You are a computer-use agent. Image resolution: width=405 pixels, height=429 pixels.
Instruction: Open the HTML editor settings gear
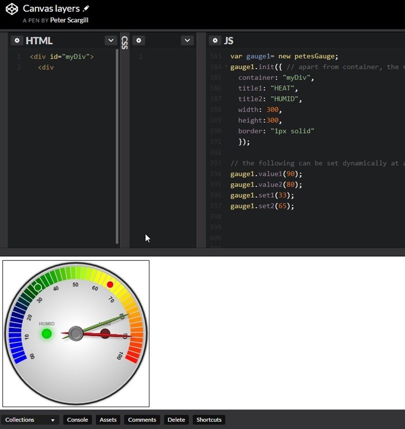(17, 41)
